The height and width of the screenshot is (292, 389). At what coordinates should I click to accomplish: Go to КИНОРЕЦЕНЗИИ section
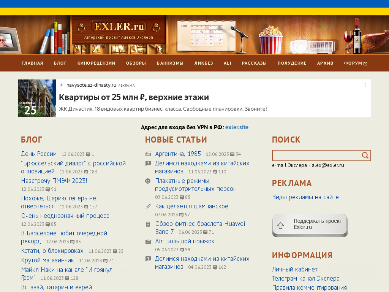pos(96,63)
